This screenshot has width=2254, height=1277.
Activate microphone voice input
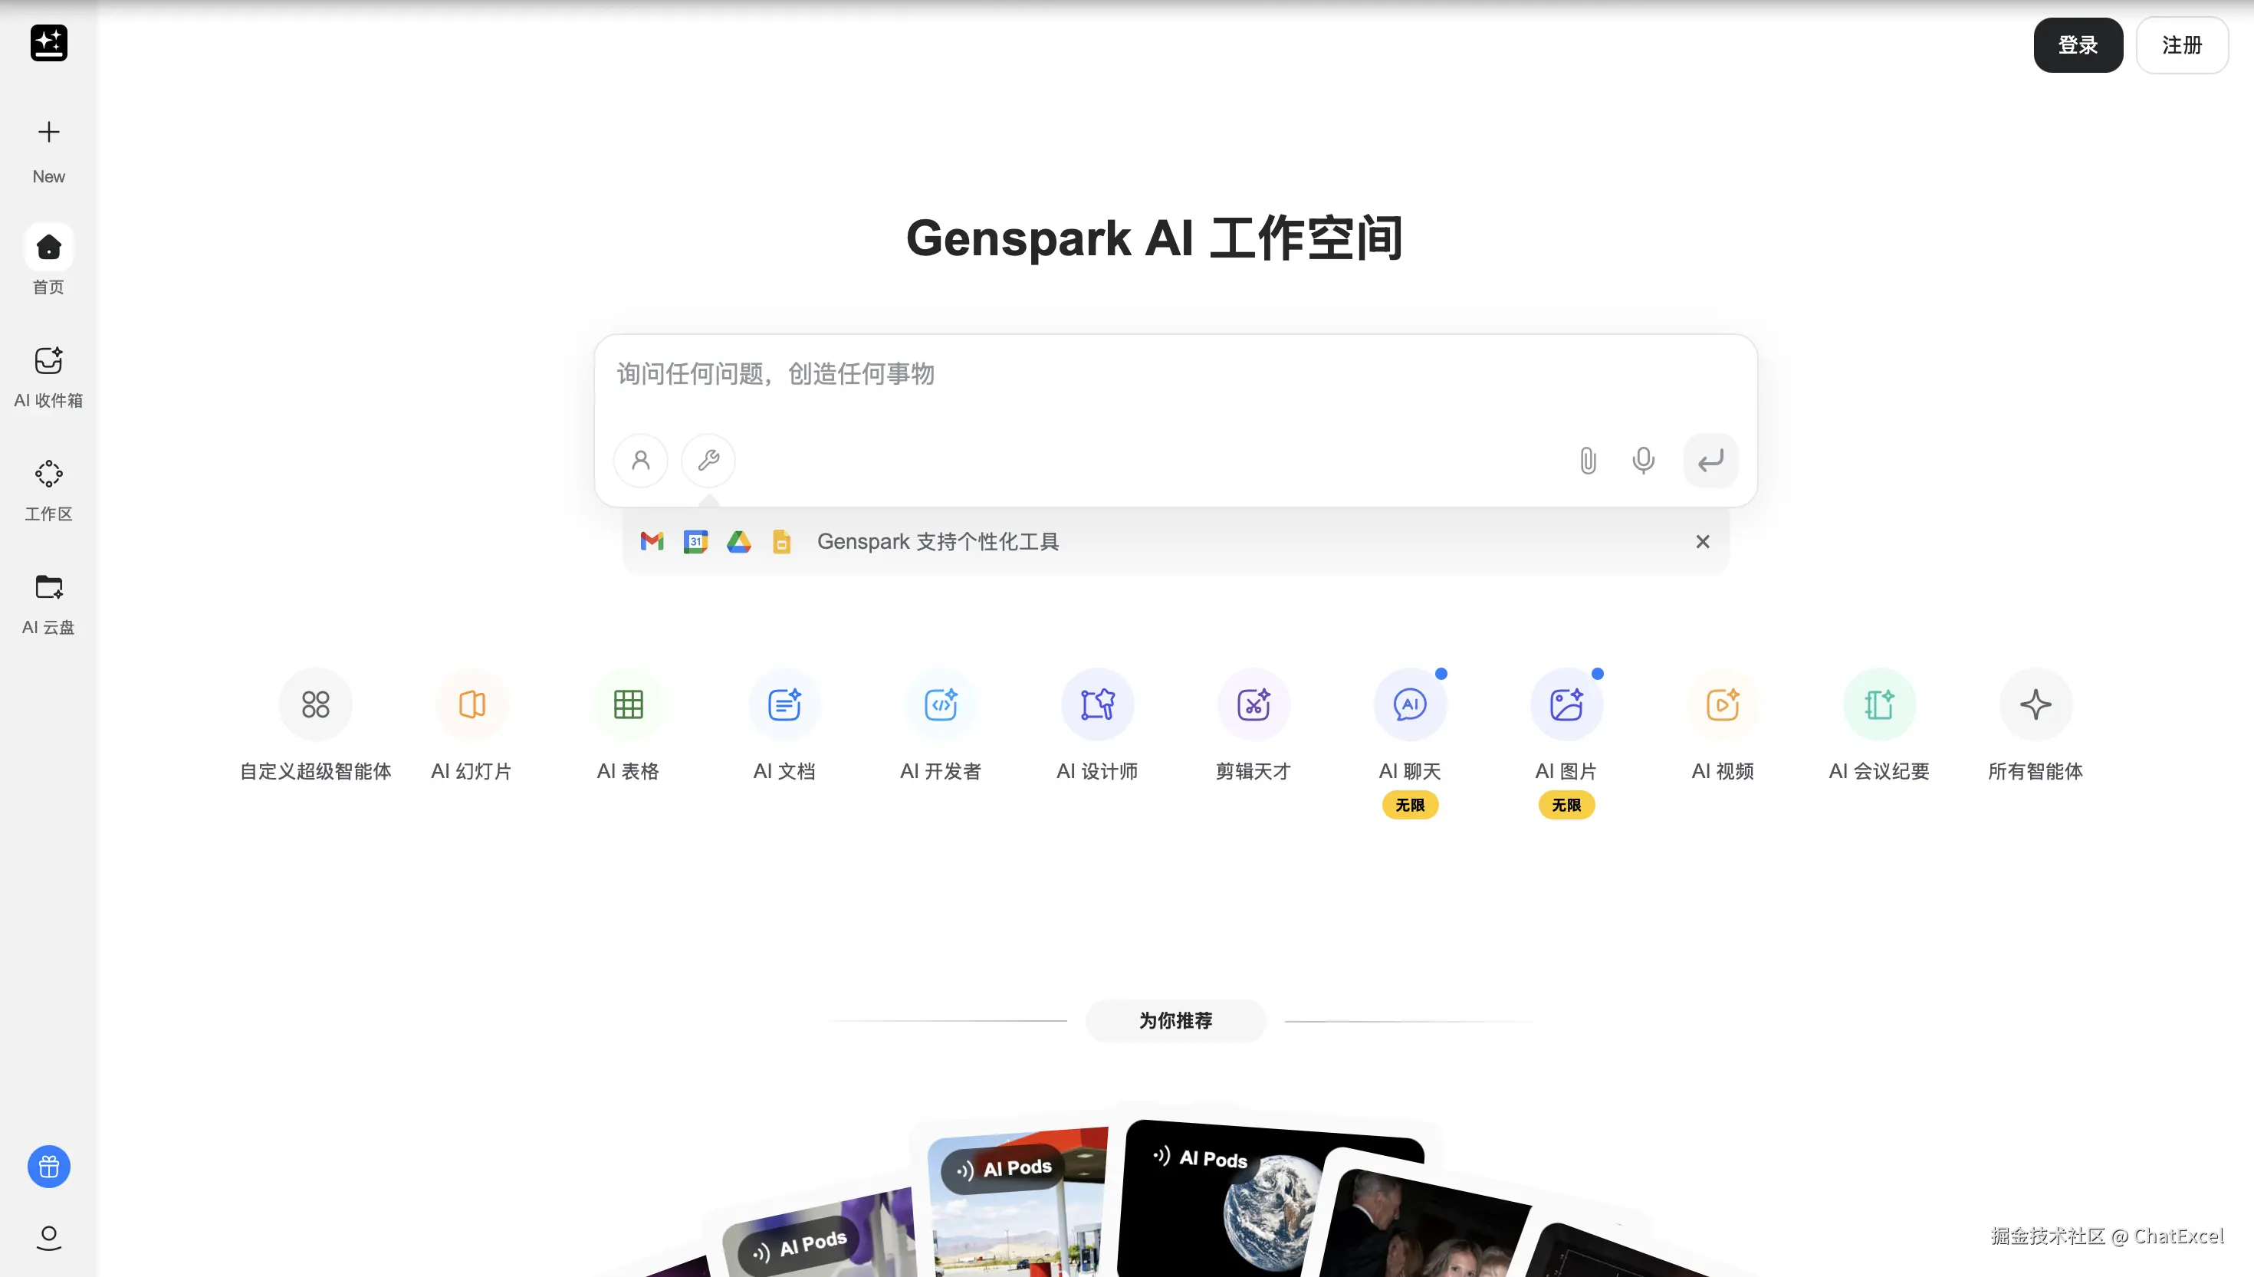coord(1643,461)
